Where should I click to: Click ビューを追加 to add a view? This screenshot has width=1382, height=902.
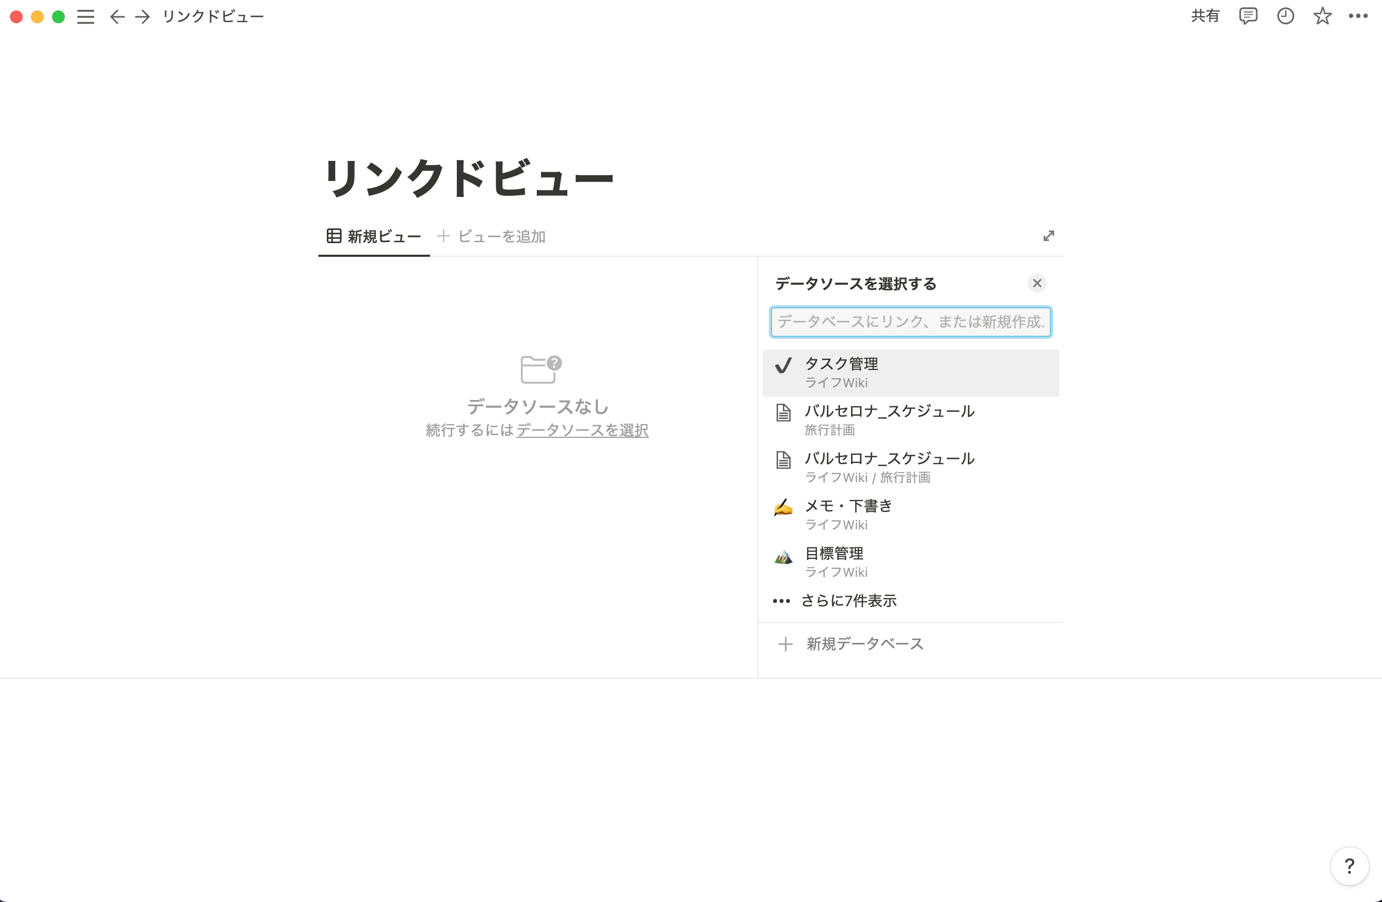[x=491, y=236]
